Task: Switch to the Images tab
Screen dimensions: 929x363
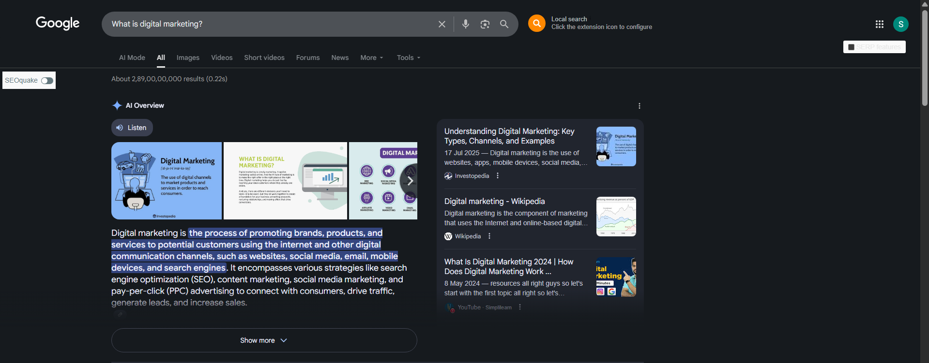Action: tap(188, 58)
